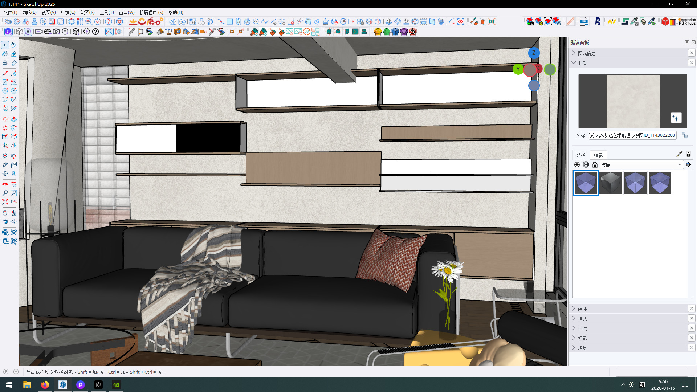This screenshot has width=697, height=392.
Task: Click the details arrow button beside dropdown
Action: click(x=689, y=165)
